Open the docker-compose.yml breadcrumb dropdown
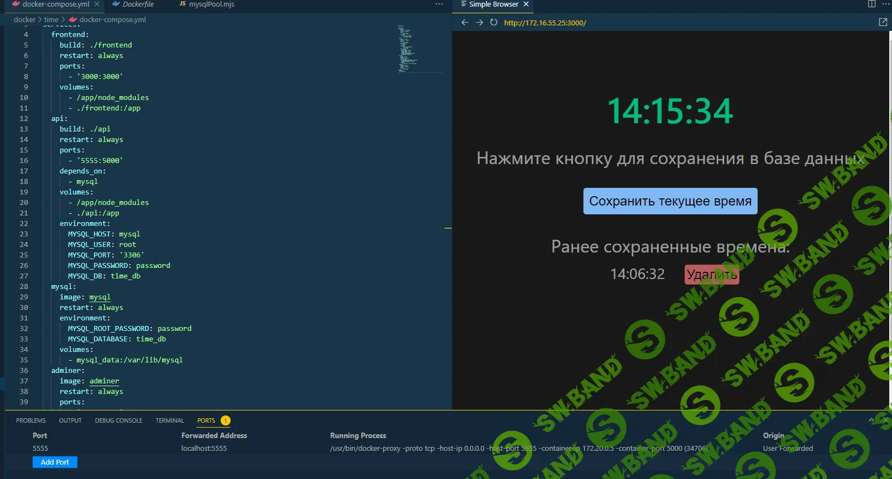 point(112,20)
